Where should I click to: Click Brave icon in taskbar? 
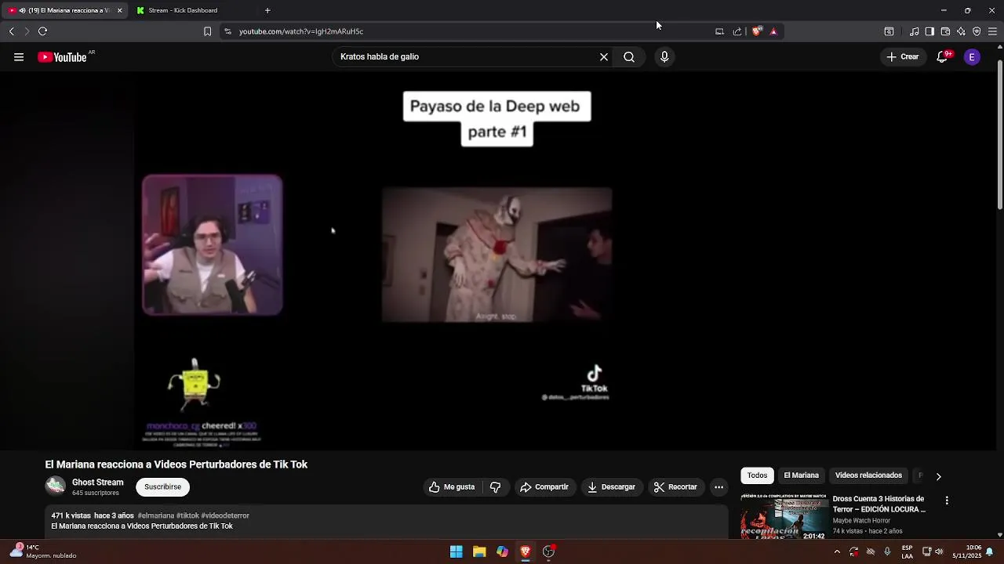pyautogui.click(x=526, y=552)
